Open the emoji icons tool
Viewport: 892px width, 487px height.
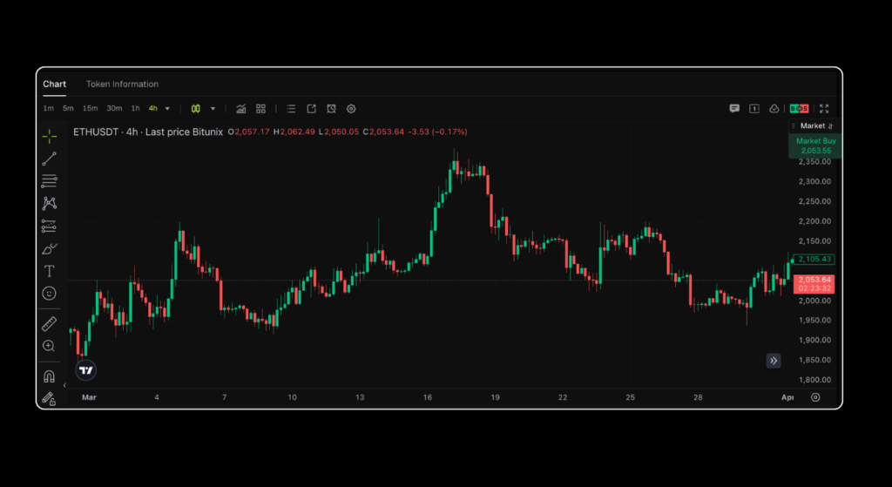coord(50,293)
